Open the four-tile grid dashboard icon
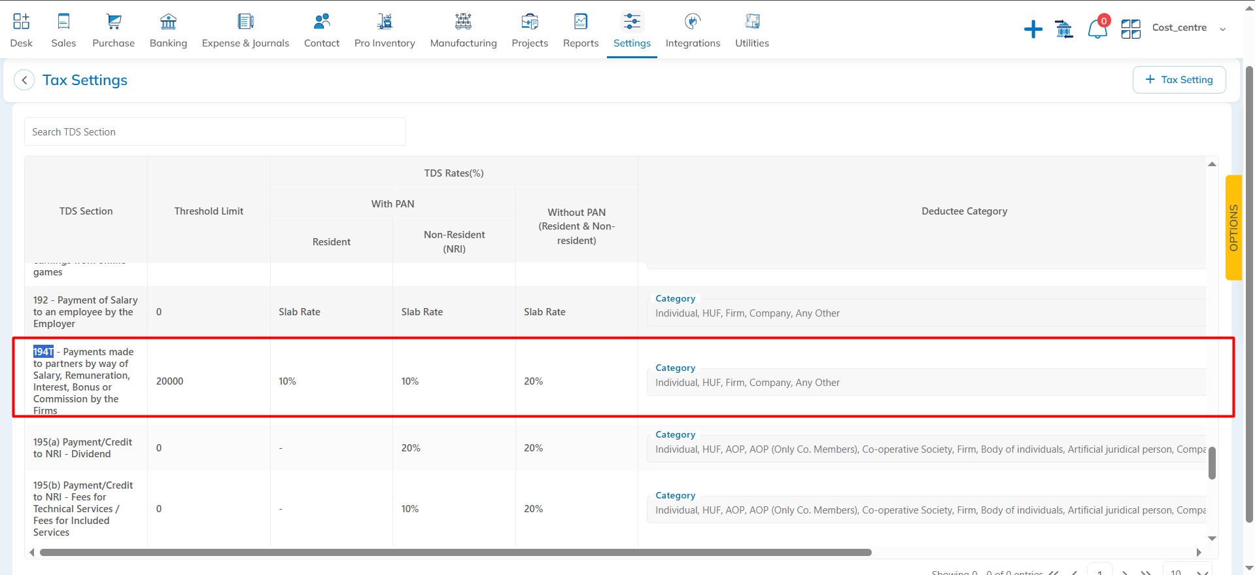Viewport: 1255px width, 575px height. pos(1130,29)
